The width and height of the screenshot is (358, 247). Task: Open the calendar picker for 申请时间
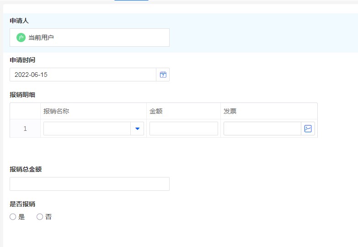(x=163, y=75)
